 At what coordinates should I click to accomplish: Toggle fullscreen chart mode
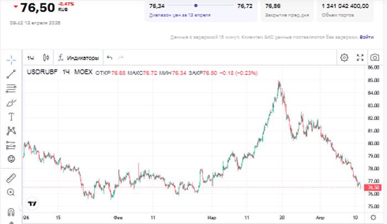360,57
